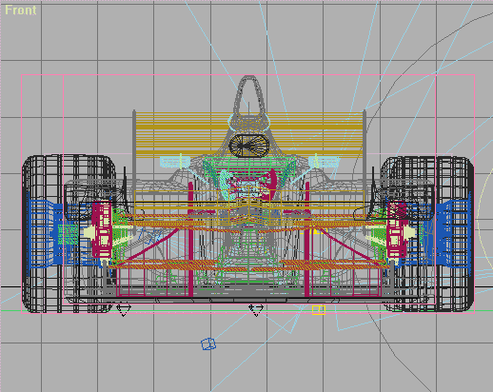The height and width of the screenshot is (392, 493).
Task: Select the blue wheel rim on the left
Action: 46,233
